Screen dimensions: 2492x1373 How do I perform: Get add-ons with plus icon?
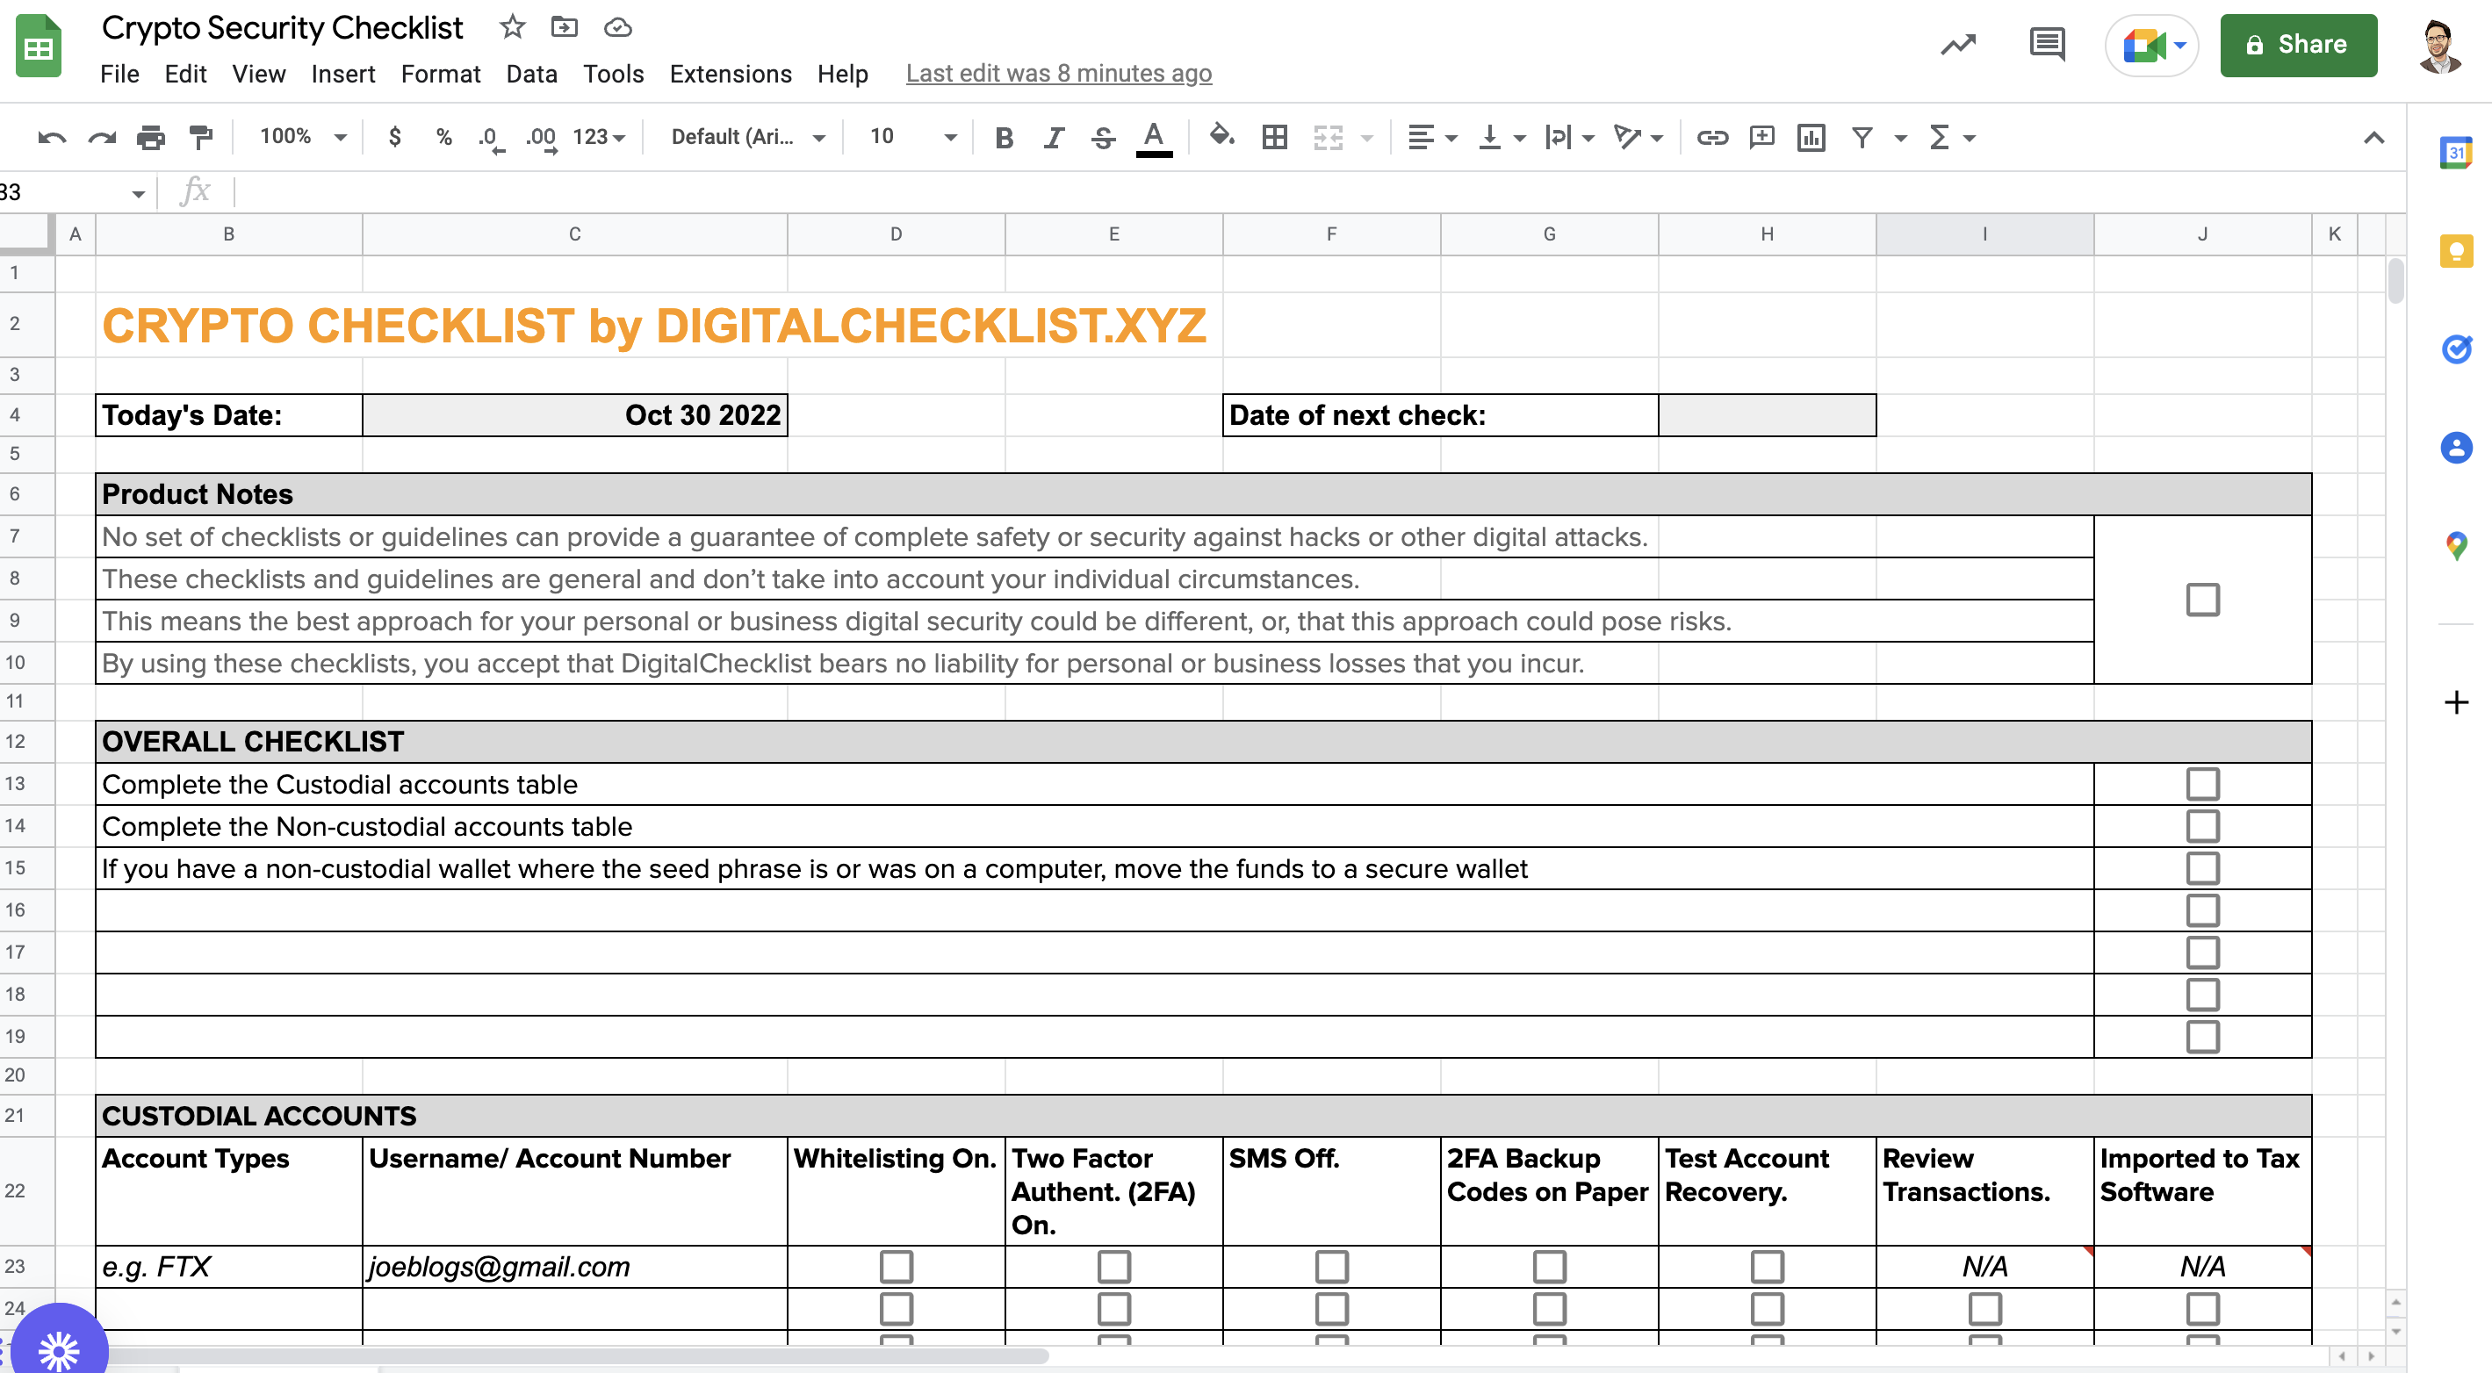coord(2455,702)
